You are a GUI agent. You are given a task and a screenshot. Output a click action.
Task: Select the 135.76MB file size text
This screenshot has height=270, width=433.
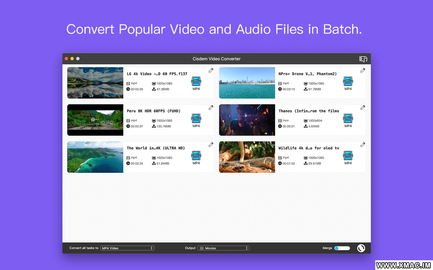[x=164, y=126]
